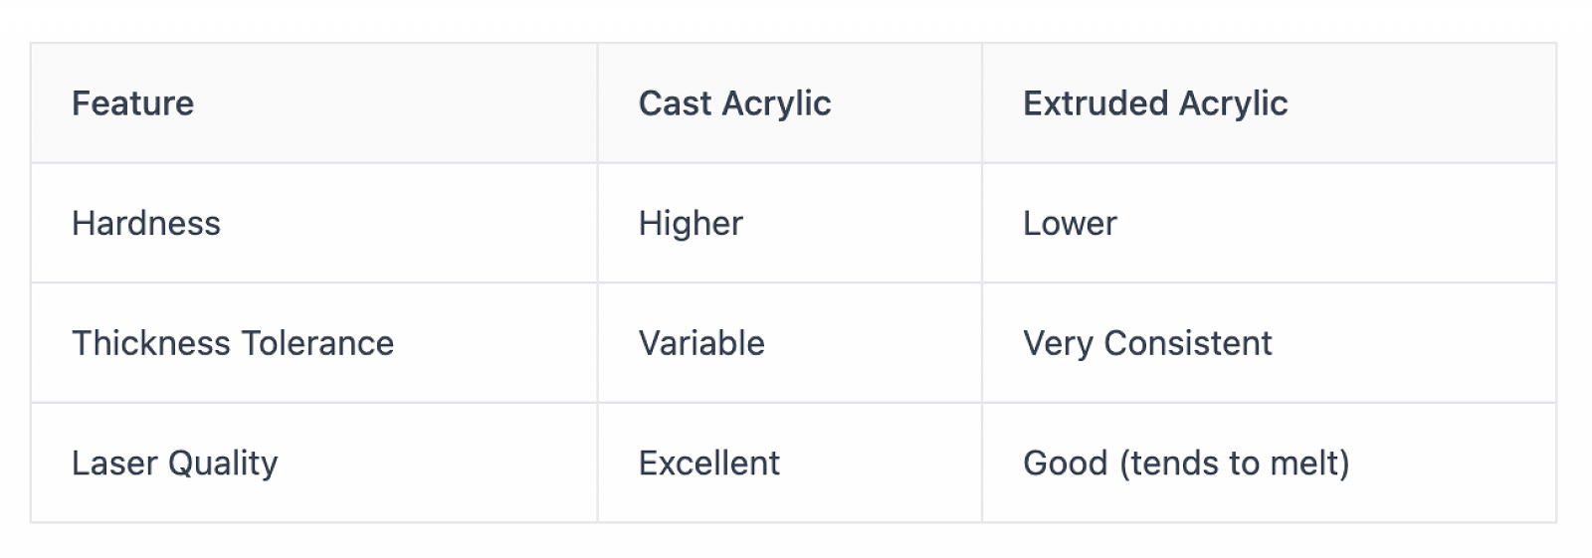
Task: Click the Higher cell under Cast Acrylic
Action: point(789,223)
